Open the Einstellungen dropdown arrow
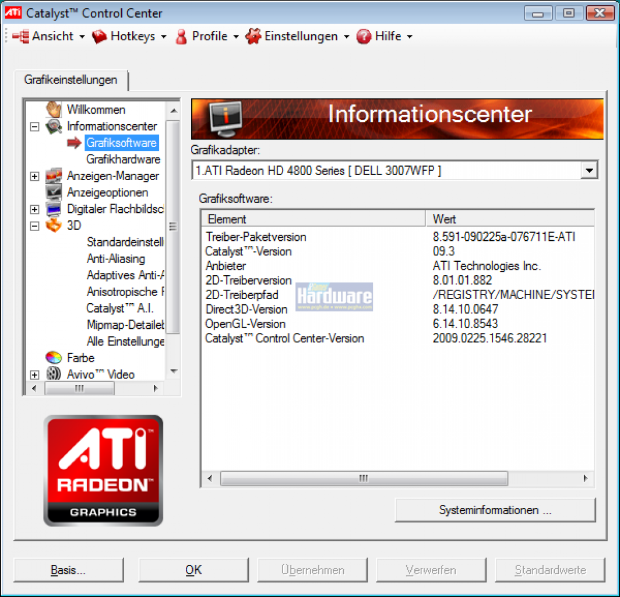Viewport: 620px width, 597px height. point(346,37)
